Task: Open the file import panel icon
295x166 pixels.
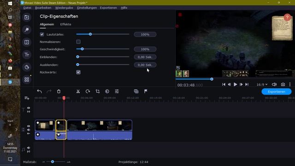Action: click(x=27, y=18)
